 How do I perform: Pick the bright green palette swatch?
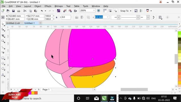click(x=179, y=33)
